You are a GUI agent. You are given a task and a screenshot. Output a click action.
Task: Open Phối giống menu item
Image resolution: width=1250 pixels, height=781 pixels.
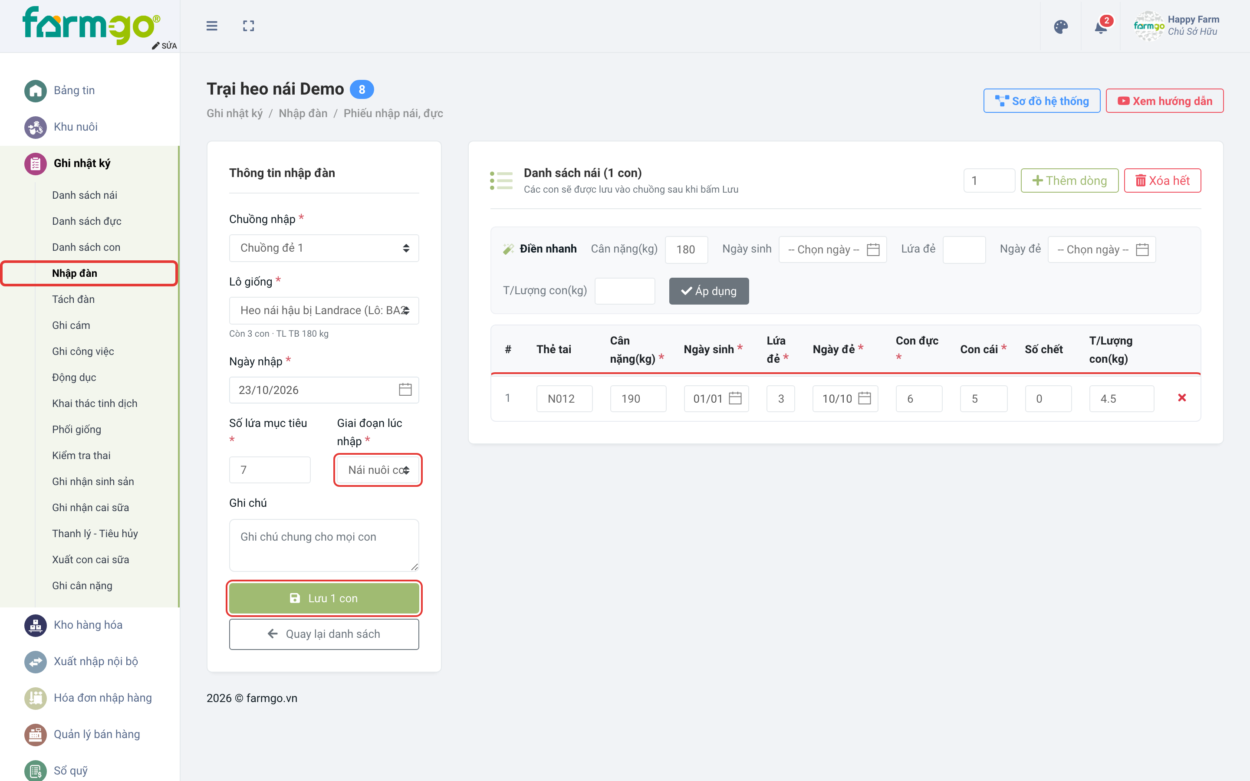coord(76,430)
